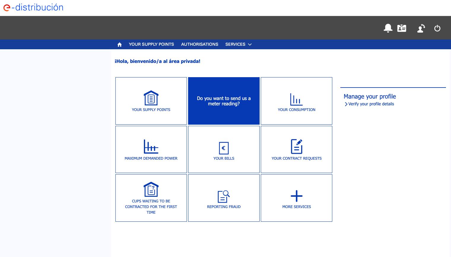Open the Your Supply Points menu item

pyautogui.click(x=151, y=44)
